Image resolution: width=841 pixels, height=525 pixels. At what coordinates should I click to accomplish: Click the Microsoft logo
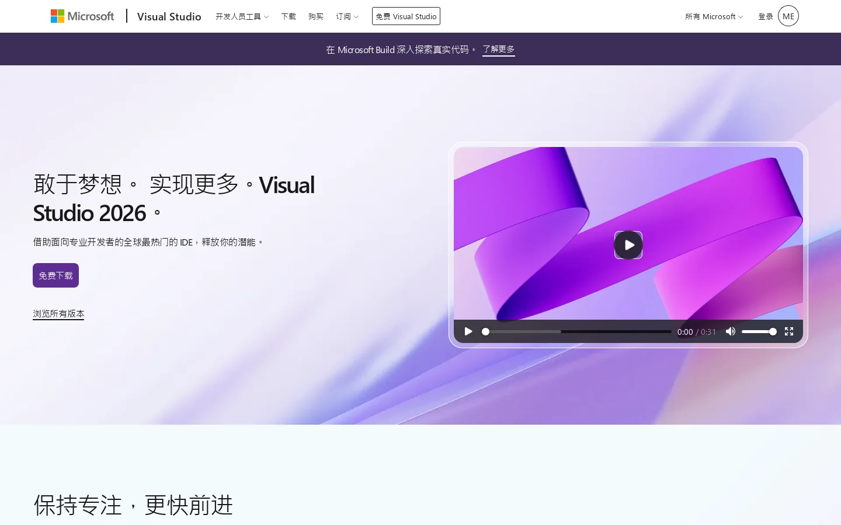(x=82, y=16)
